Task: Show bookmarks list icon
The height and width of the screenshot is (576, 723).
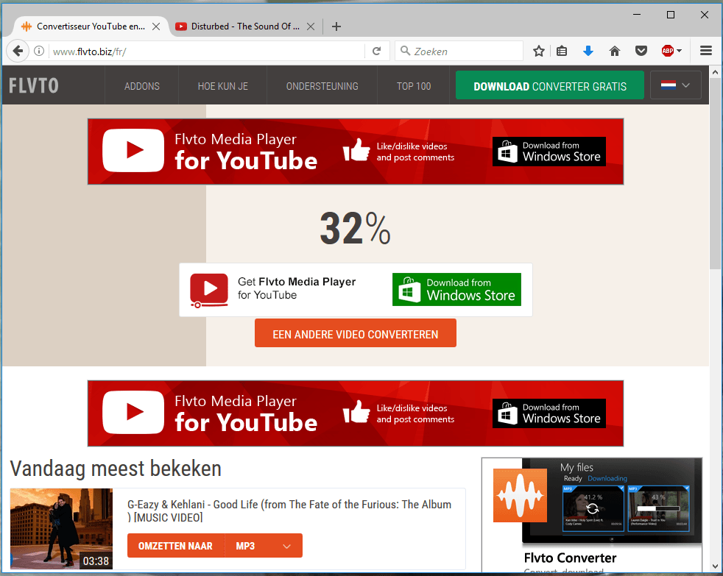Action: coord(562,51)
